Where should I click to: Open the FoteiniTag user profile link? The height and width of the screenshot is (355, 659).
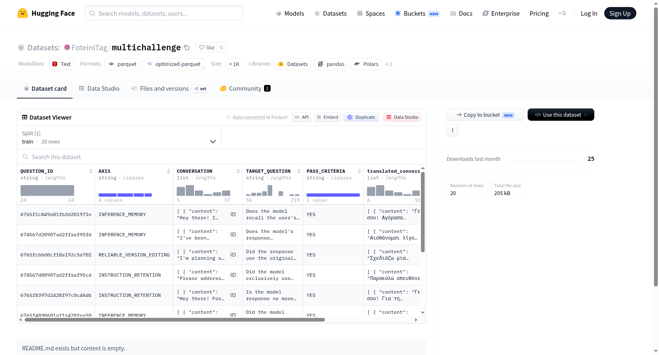tap(89, 47)
